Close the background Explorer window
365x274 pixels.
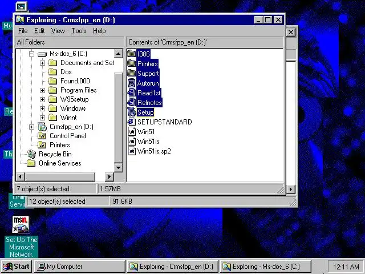pyautogui.click(x=291, y=32)
